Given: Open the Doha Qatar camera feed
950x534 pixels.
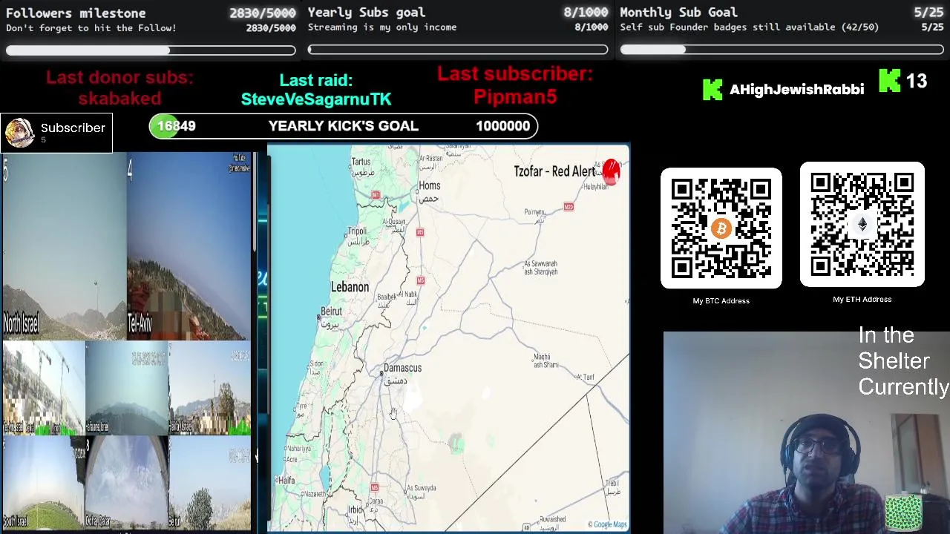Looking at the screenshot, I should 126,482.
